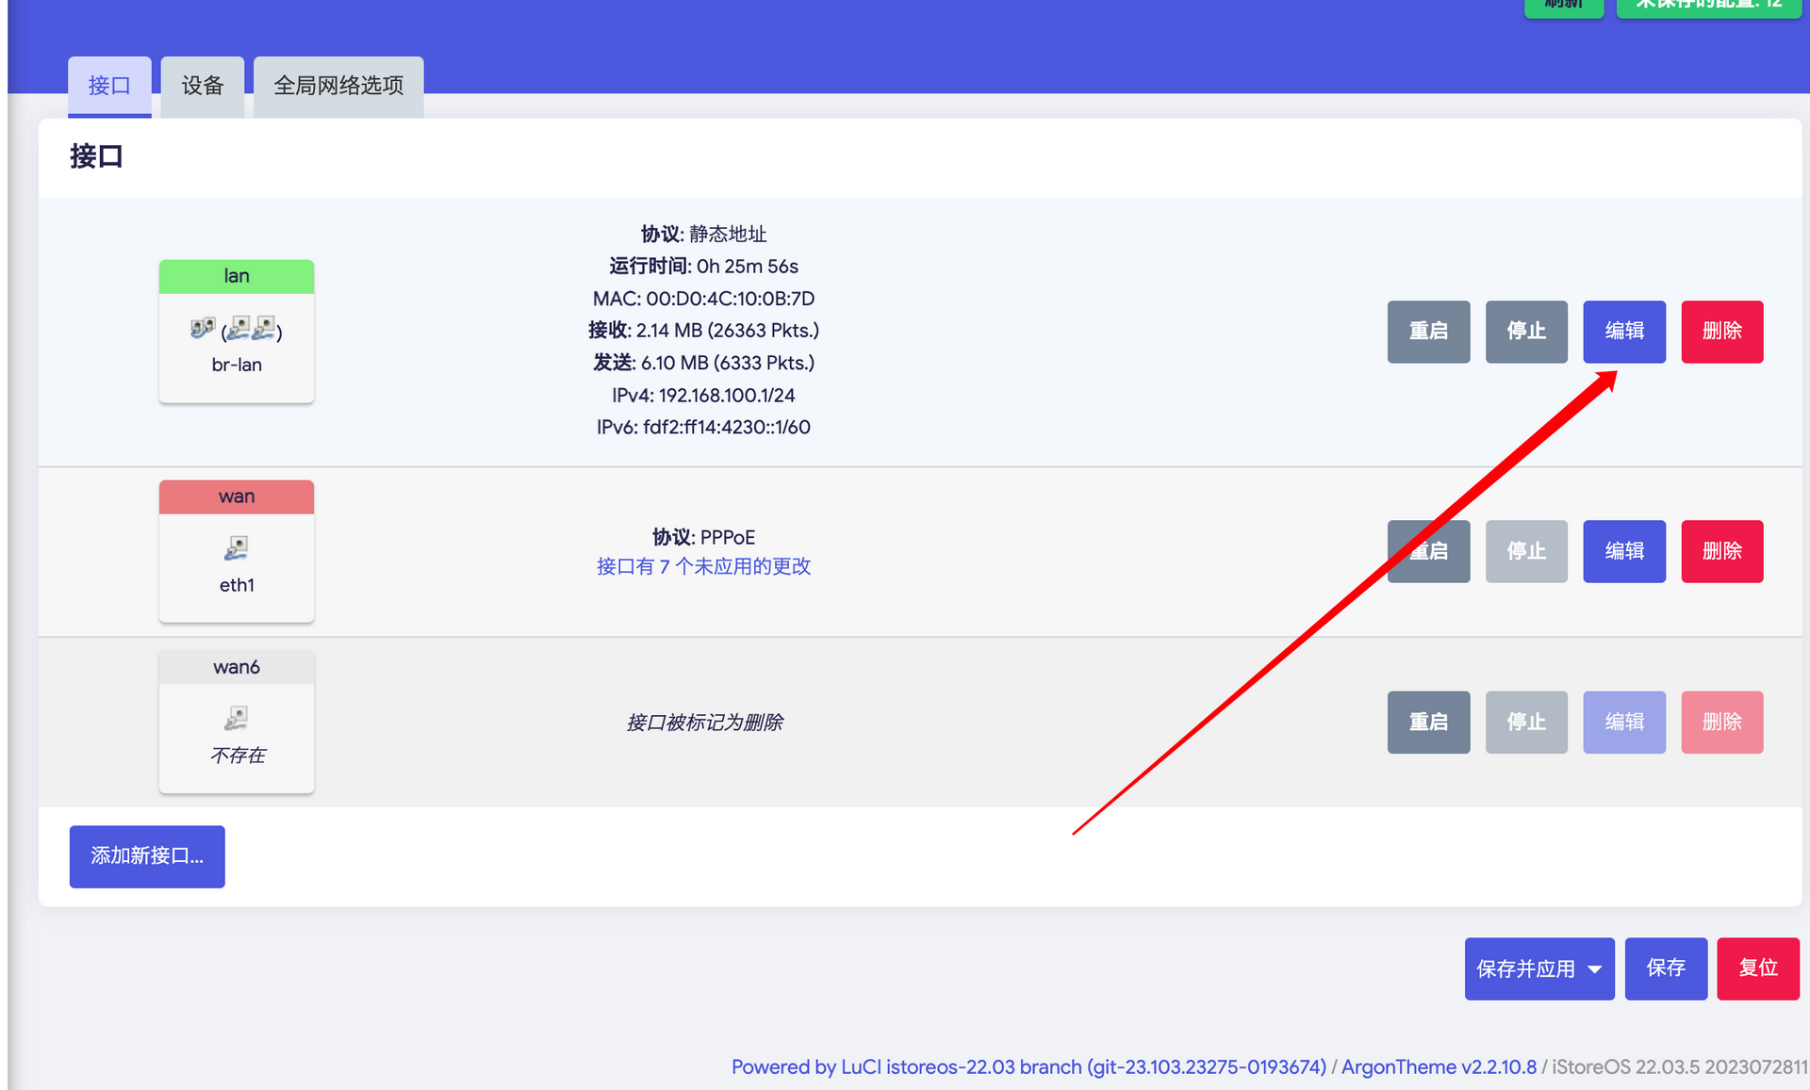Restart the lan interface with 重启
Image resolution: width=1810 pixels, height=1090 pixels.
[x=1428, y=332]
